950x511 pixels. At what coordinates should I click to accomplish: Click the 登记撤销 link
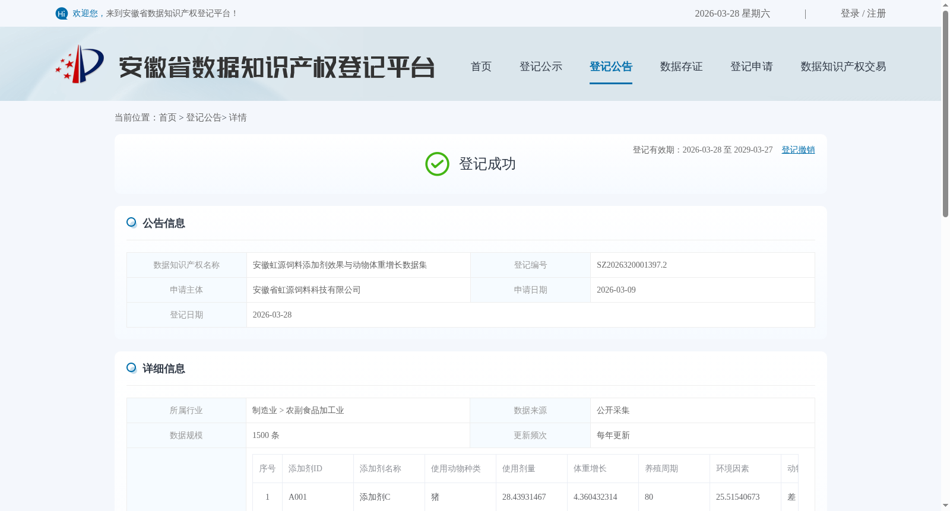click(798, 150)
